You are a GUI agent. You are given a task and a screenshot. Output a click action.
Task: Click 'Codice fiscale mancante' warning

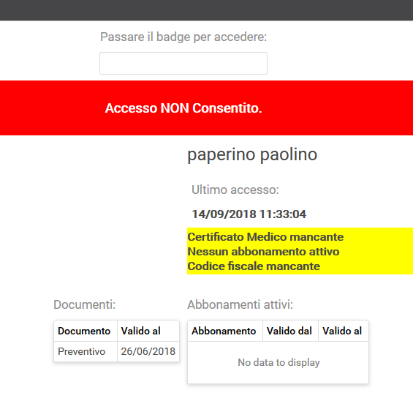click(254, 266)
